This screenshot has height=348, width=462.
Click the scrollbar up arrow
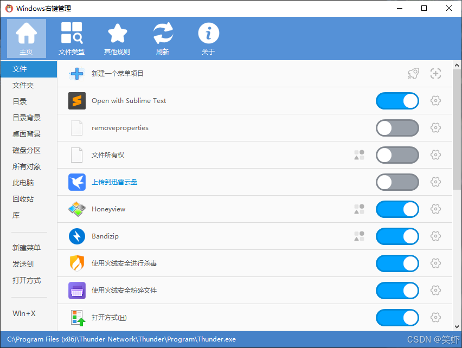[457, 65]
